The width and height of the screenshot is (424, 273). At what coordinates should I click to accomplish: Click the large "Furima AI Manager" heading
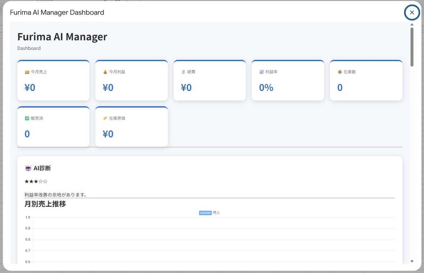62,37
